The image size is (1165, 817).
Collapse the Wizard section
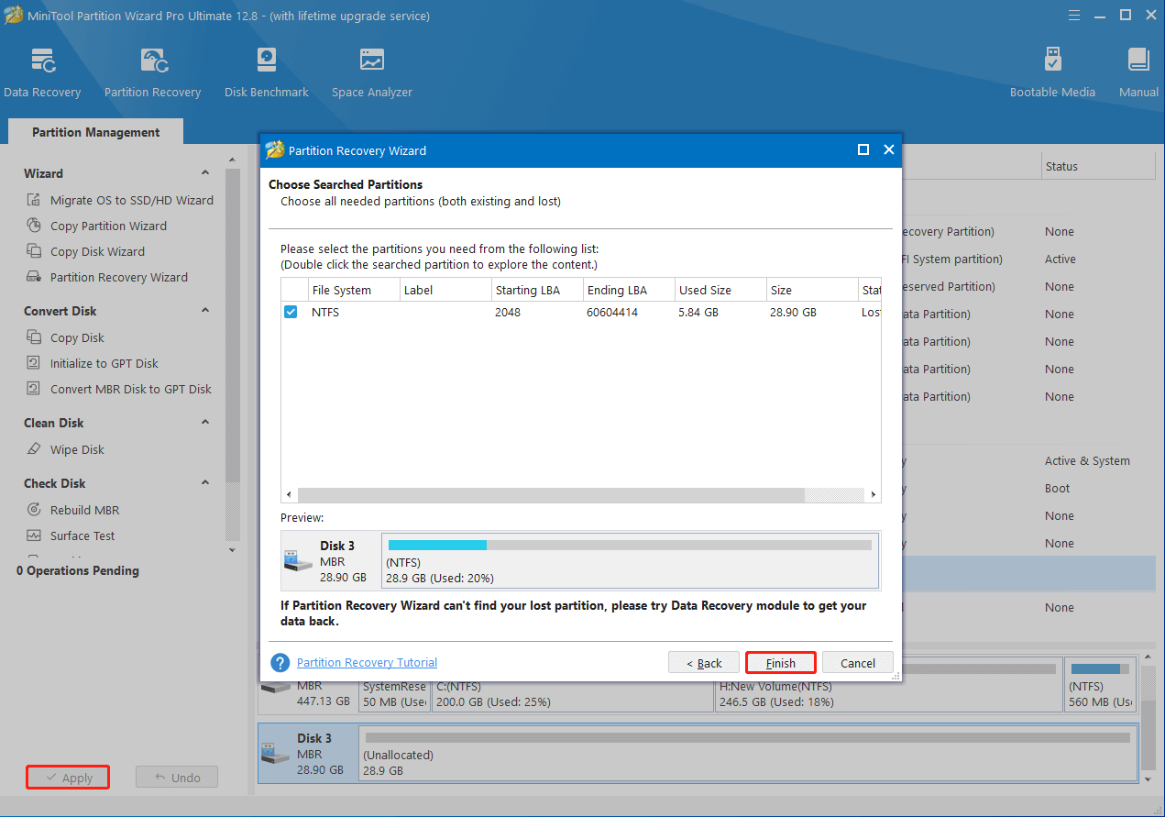pyautogui.click(x=205, y=172)
